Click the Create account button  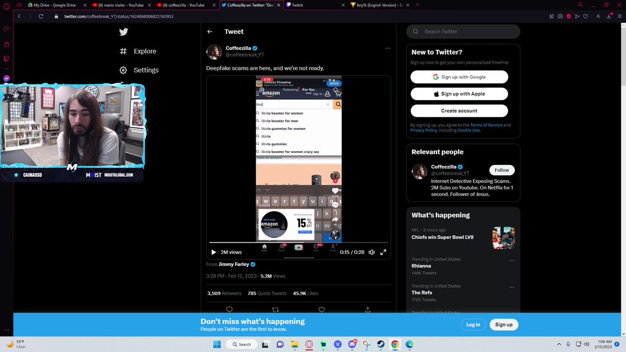(x=459, y=111)
